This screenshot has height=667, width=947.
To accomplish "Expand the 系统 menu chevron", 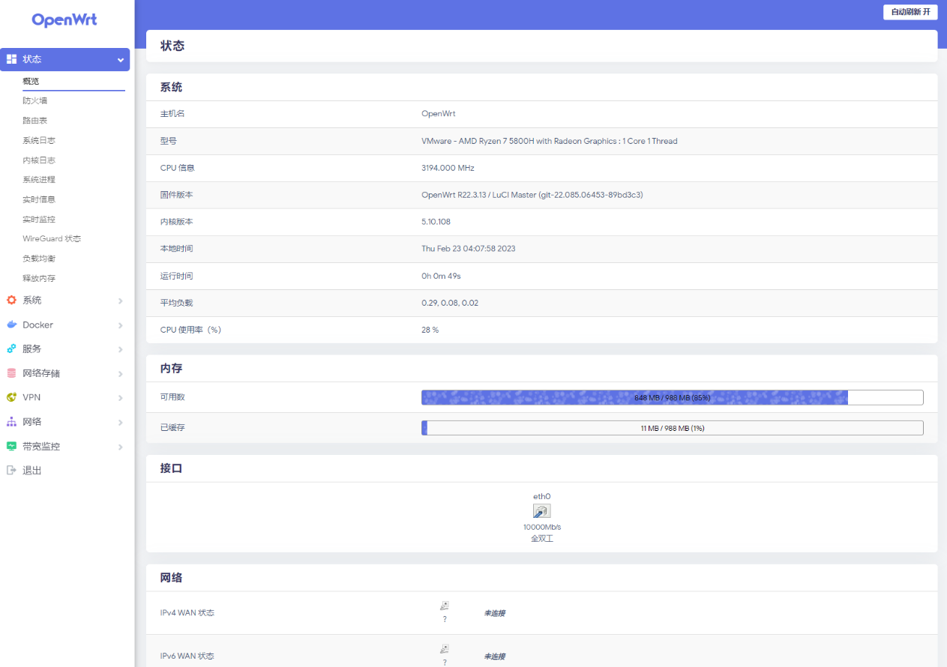I will coord(121,301).
